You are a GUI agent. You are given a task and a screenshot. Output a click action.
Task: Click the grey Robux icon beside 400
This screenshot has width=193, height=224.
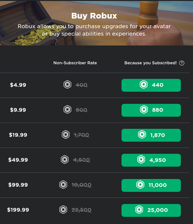coord(67,85)
